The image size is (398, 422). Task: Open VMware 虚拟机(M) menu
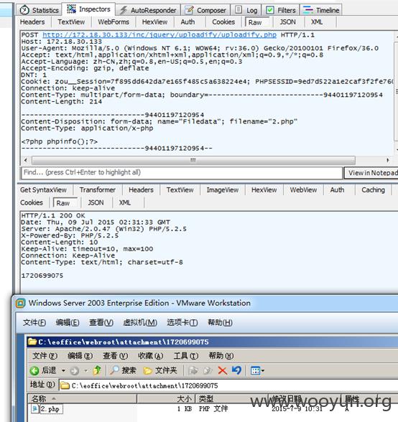[140, 322]
